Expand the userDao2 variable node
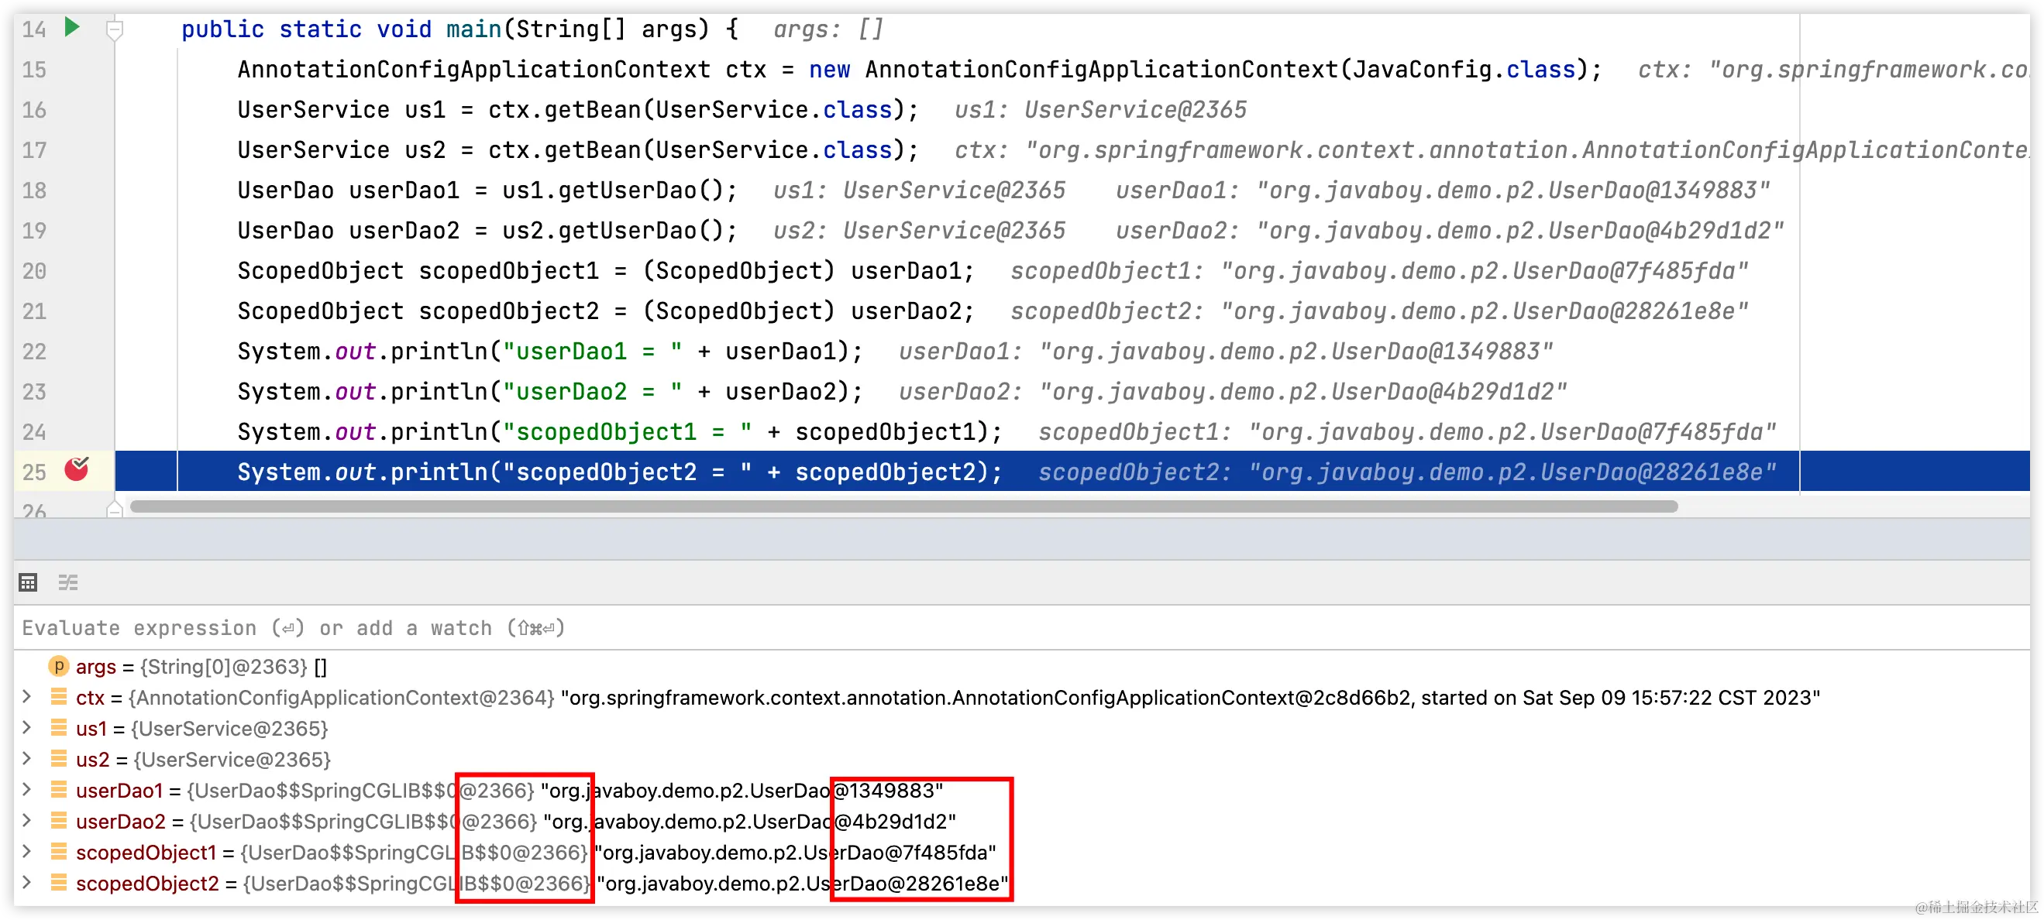 (x=26, y=821)
